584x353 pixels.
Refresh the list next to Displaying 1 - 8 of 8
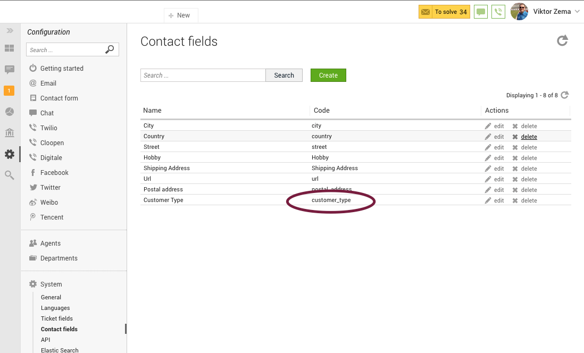pos(565,95)
